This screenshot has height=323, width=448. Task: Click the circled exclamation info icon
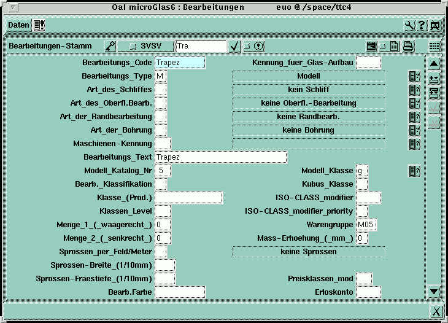click(258, 46)
